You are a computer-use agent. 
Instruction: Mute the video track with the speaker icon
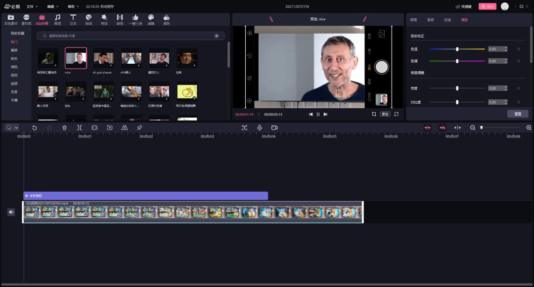click(x=11, y=212)
